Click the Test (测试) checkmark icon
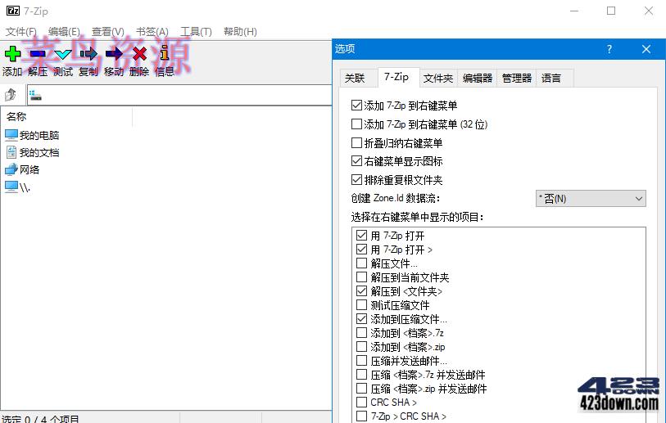This screenshot has height=423, width=666. 63,54
